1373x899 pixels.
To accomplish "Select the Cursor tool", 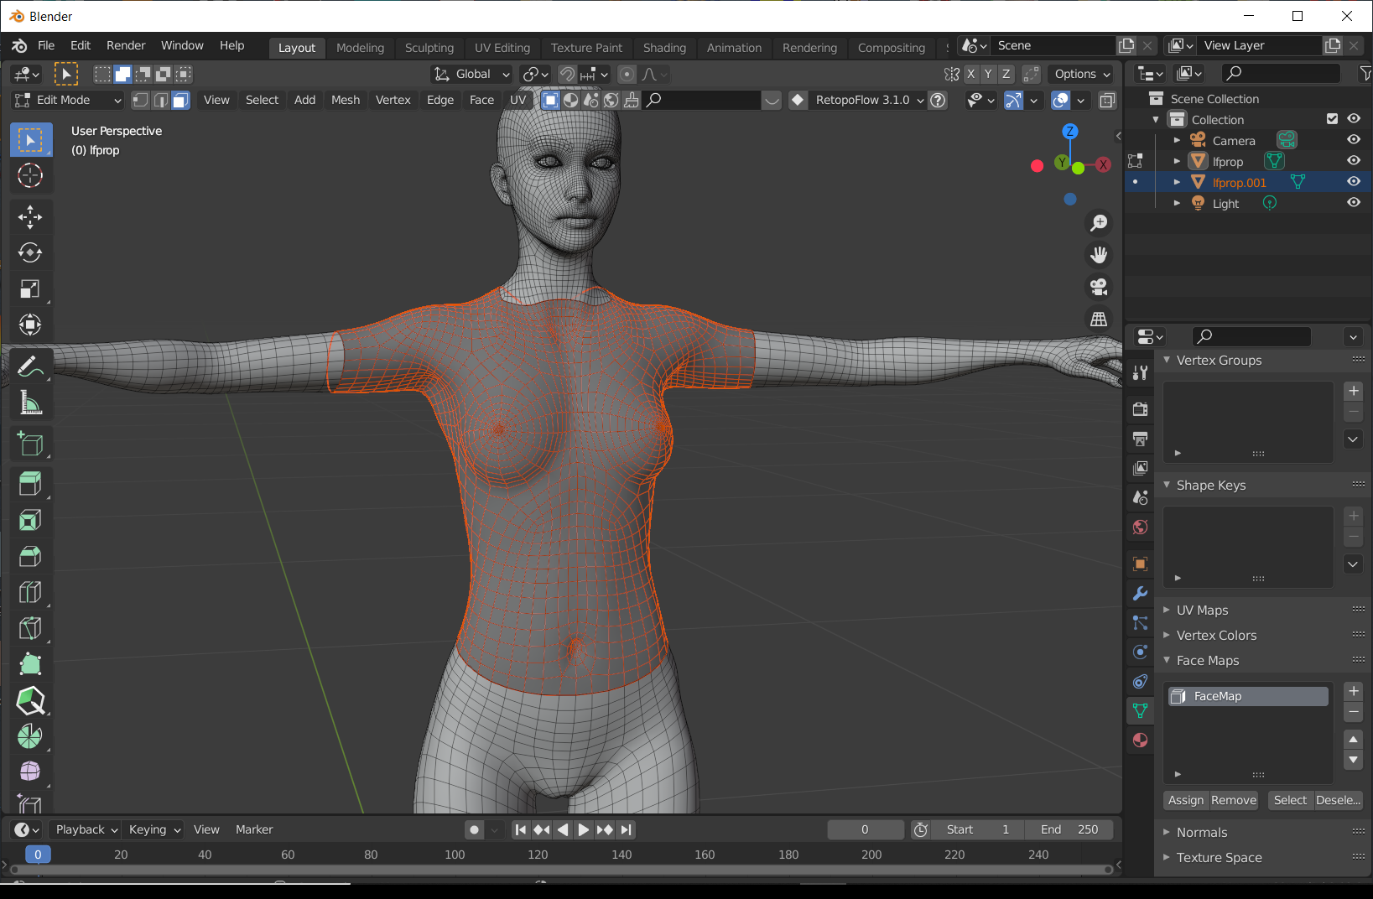I will click(30, 175).
